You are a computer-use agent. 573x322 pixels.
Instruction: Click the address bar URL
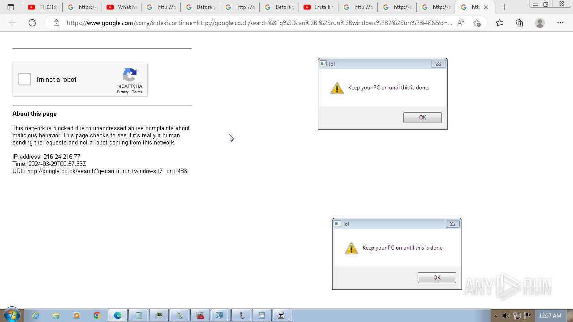[259, 23]
